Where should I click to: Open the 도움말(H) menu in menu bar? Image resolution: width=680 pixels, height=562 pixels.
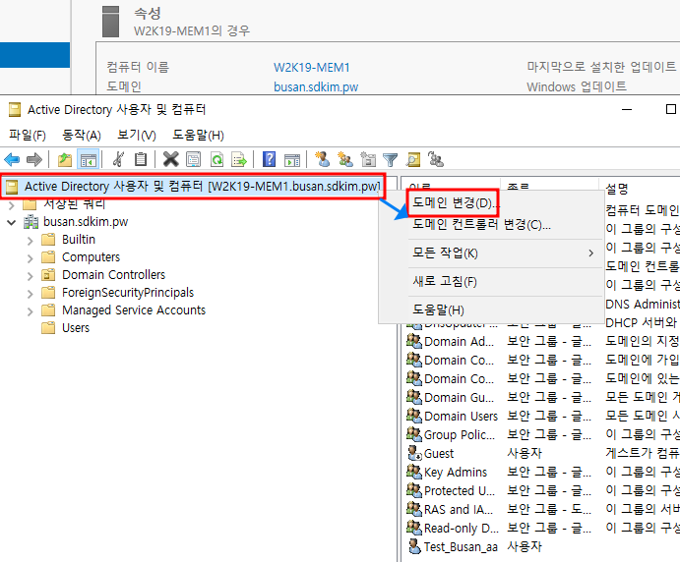(x=198, y=135)
